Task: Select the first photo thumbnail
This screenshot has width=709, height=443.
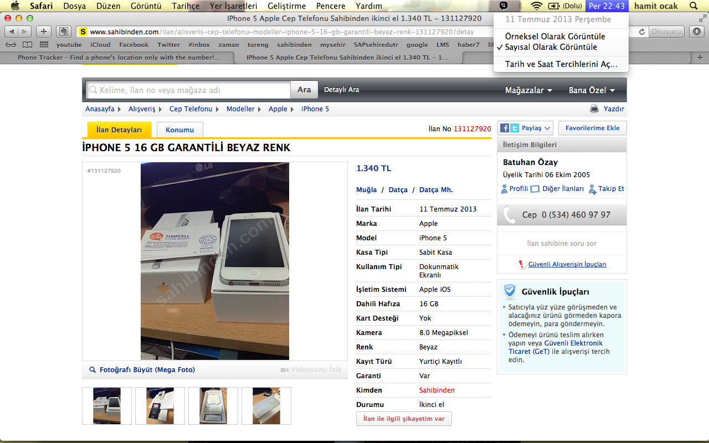Action: click(107, 406)
